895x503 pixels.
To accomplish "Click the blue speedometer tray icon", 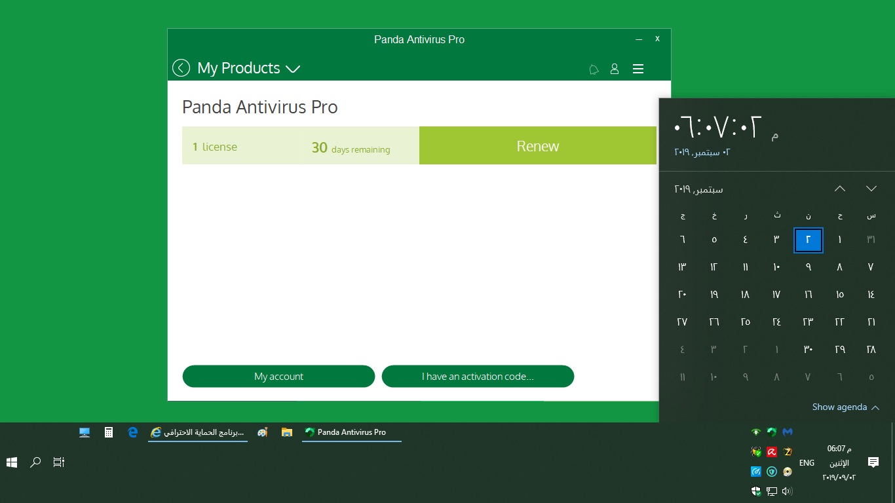I will tap(756, 472).
